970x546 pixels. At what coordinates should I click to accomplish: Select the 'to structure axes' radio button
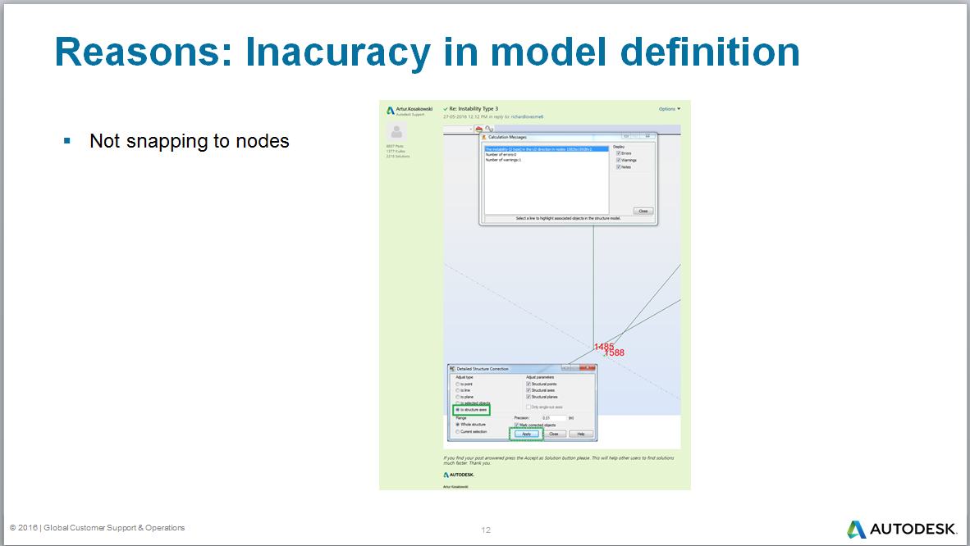coord(458,409)
